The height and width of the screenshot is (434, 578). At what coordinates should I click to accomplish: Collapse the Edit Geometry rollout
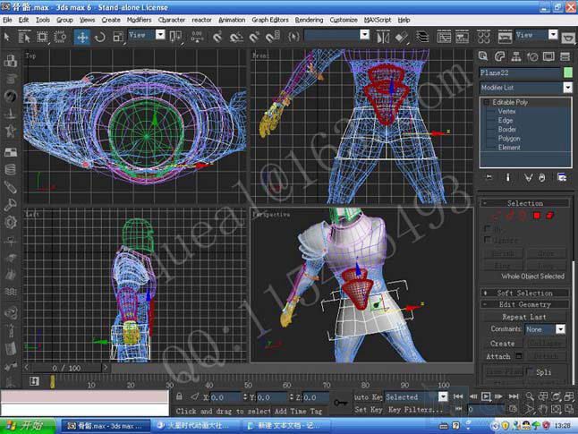pyautogui.click(x=525, y=304)
